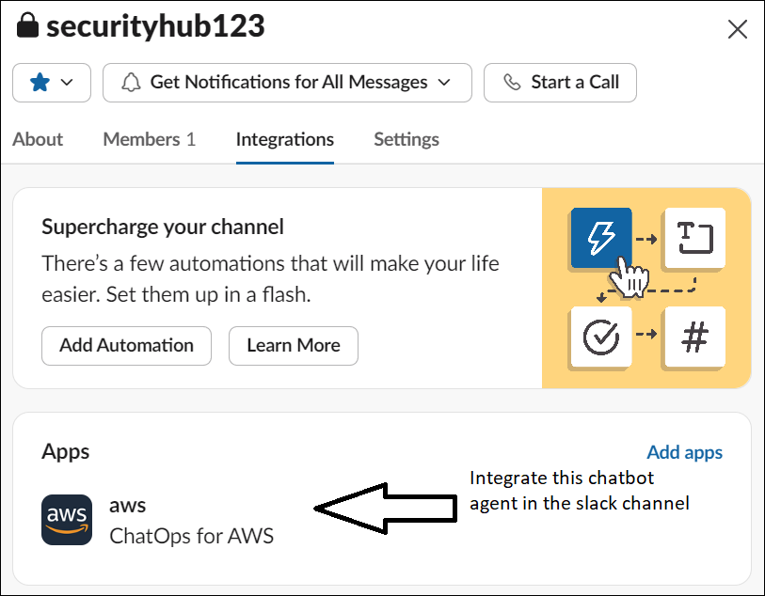
Task: Open the Add apps link
Action: (x=685, y=452)
